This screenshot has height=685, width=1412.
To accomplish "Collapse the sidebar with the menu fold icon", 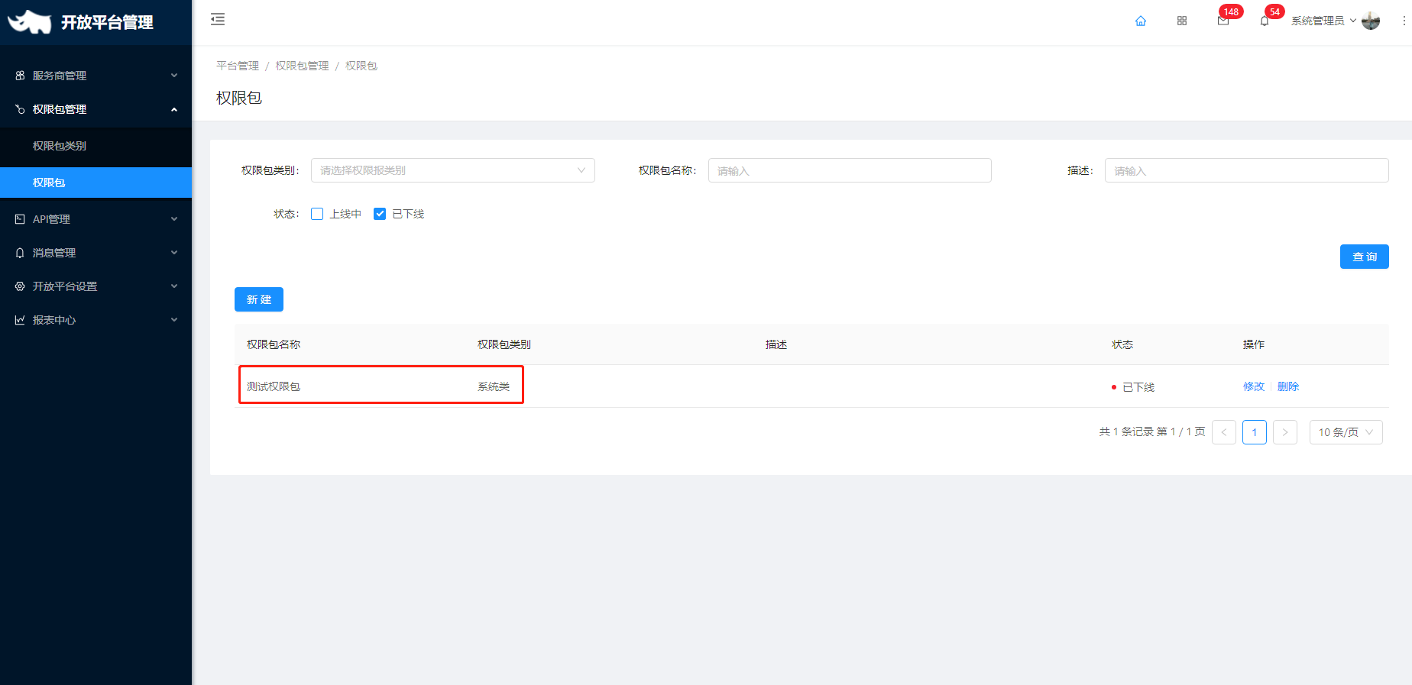I will [x=218, y=20].
